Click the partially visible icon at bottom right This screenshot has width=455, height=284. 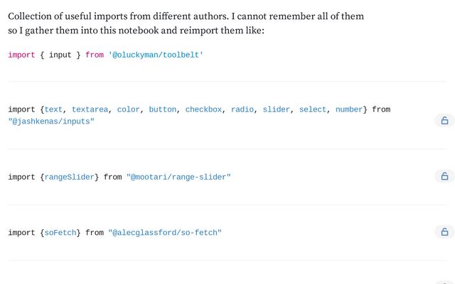click(x=445, y=282)
